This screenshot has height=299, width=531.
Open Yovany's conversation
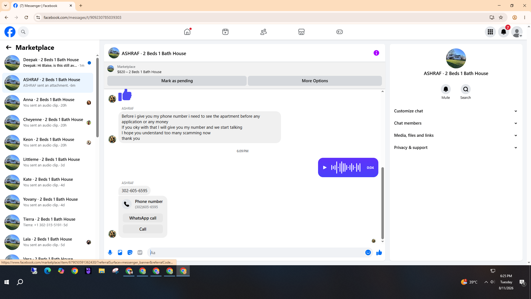point(48,202)
